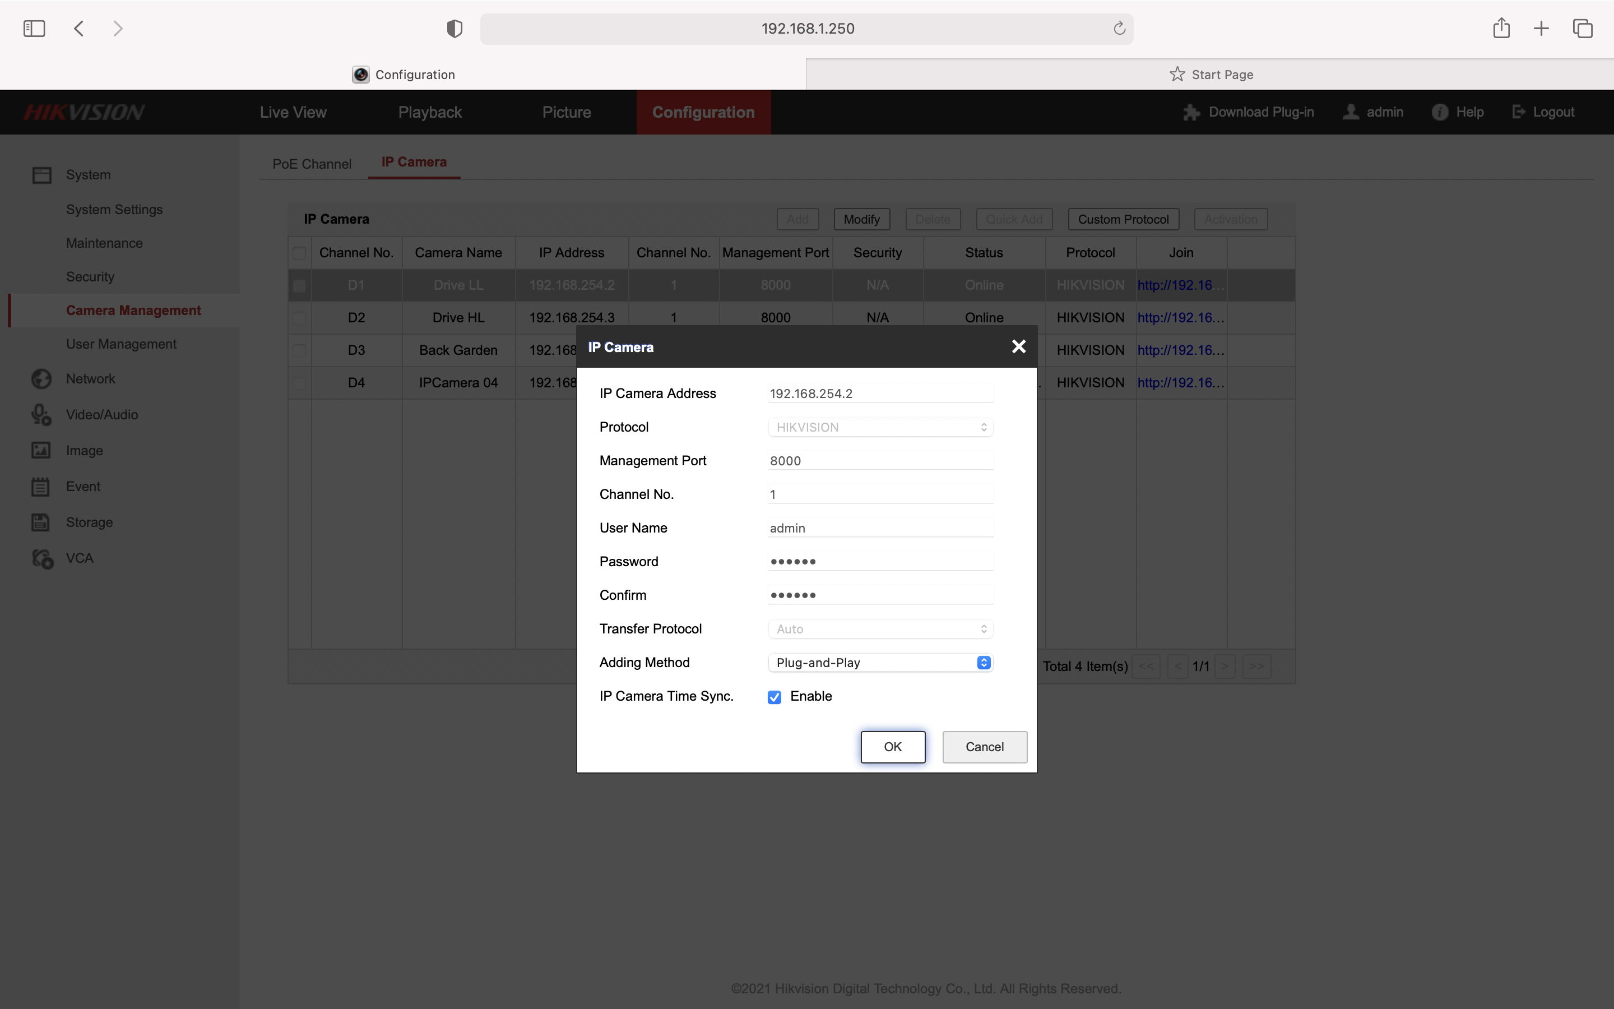Click the Event calendar icon

(41, 487)
